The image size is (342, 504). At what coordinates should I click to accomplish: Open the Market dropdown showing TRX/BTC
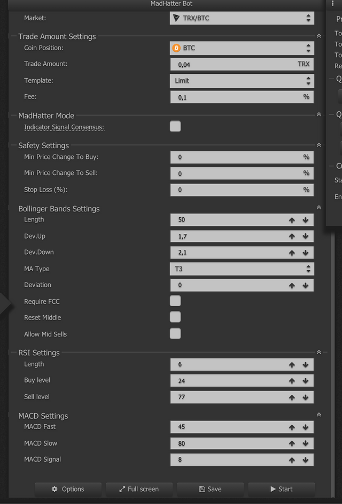coord(242,18)
